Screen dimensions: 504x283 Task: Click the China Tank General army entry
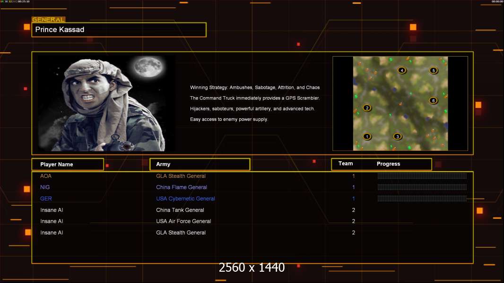click(x=180, y=210)
